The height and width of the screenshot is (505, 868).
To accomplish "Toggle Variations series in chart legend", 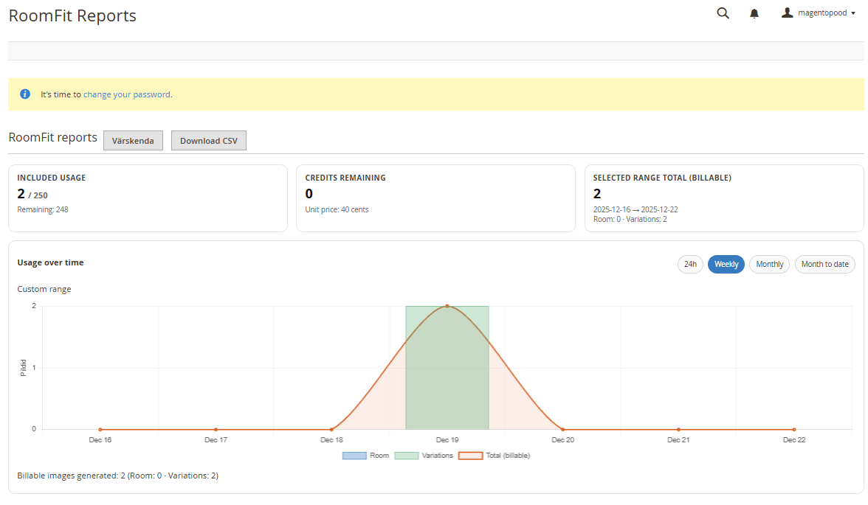I will 424,456.
